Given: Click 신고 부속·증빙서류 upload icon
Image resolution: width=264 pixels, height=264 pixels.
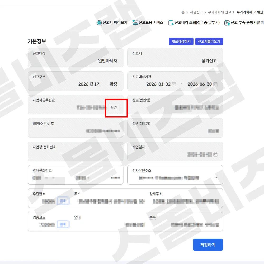Looking at the screenshot, I should (227, 23).
